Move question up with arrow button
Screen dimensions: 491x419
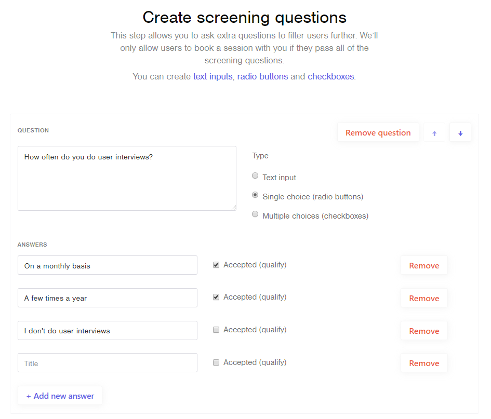(434, 133)
